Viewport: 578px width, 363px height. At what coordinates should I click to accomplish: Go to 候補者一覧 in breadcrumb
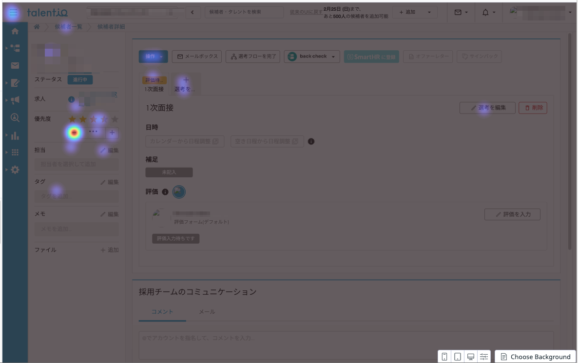69,27
